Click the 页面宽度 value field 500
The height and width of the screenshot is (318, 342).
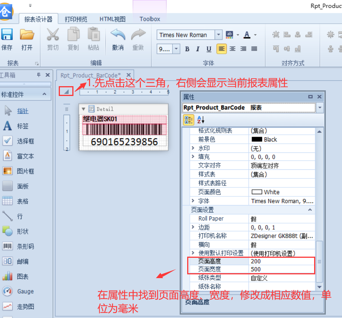[282, 269]
